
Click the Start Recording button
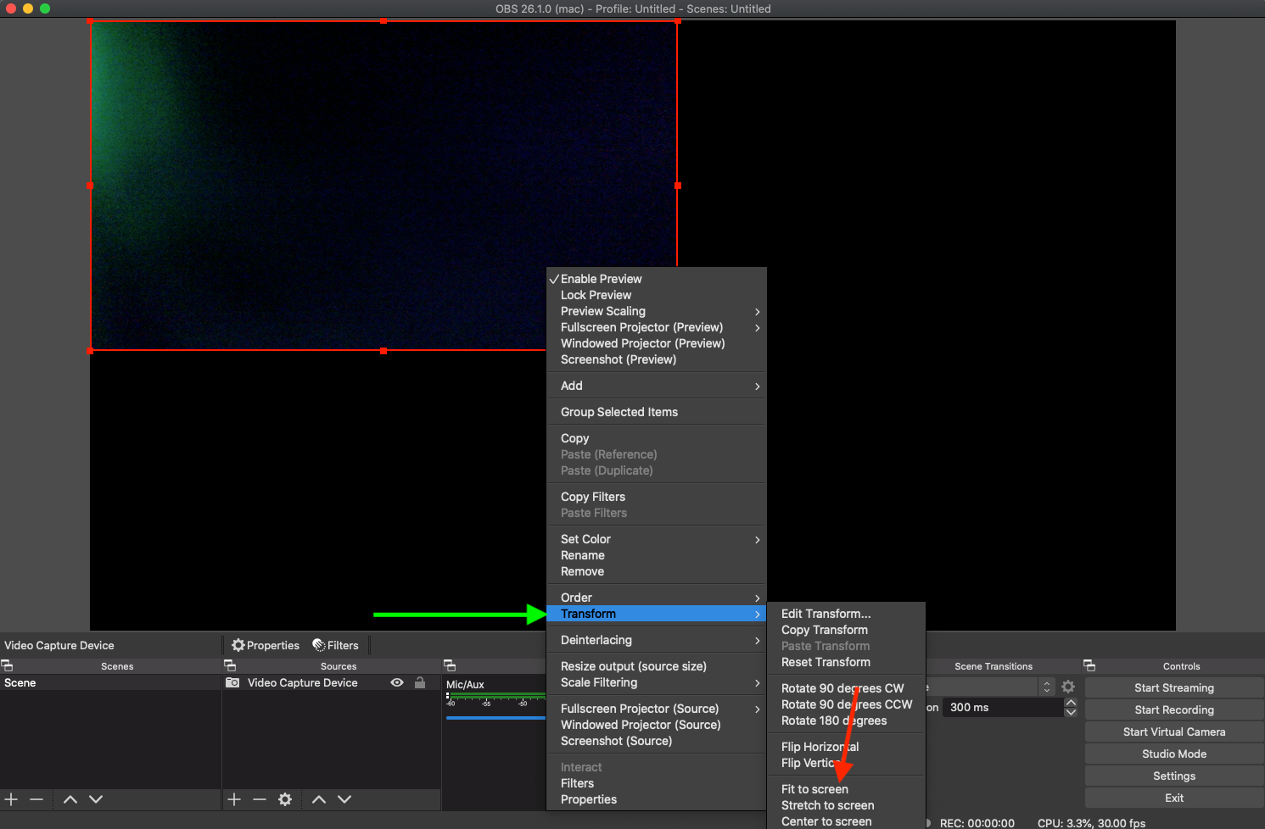pos(1173,709)
